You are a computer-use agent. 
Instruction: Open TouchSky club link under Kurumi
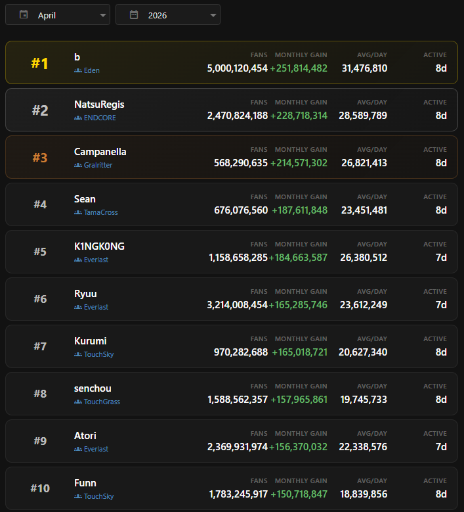[99, 355]
